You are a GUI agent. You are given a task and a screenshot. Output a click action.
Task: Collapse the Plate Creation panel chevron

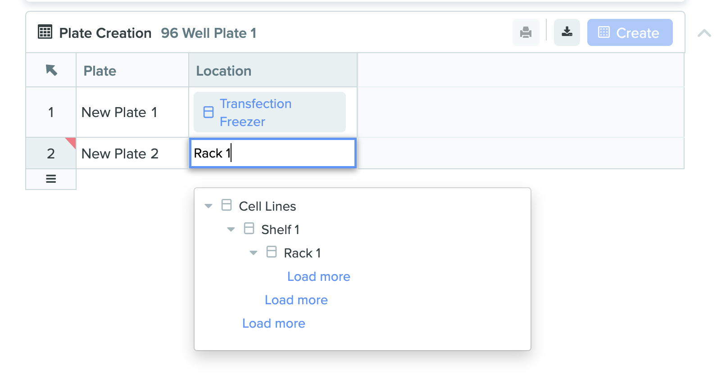(x=704, y=33)
